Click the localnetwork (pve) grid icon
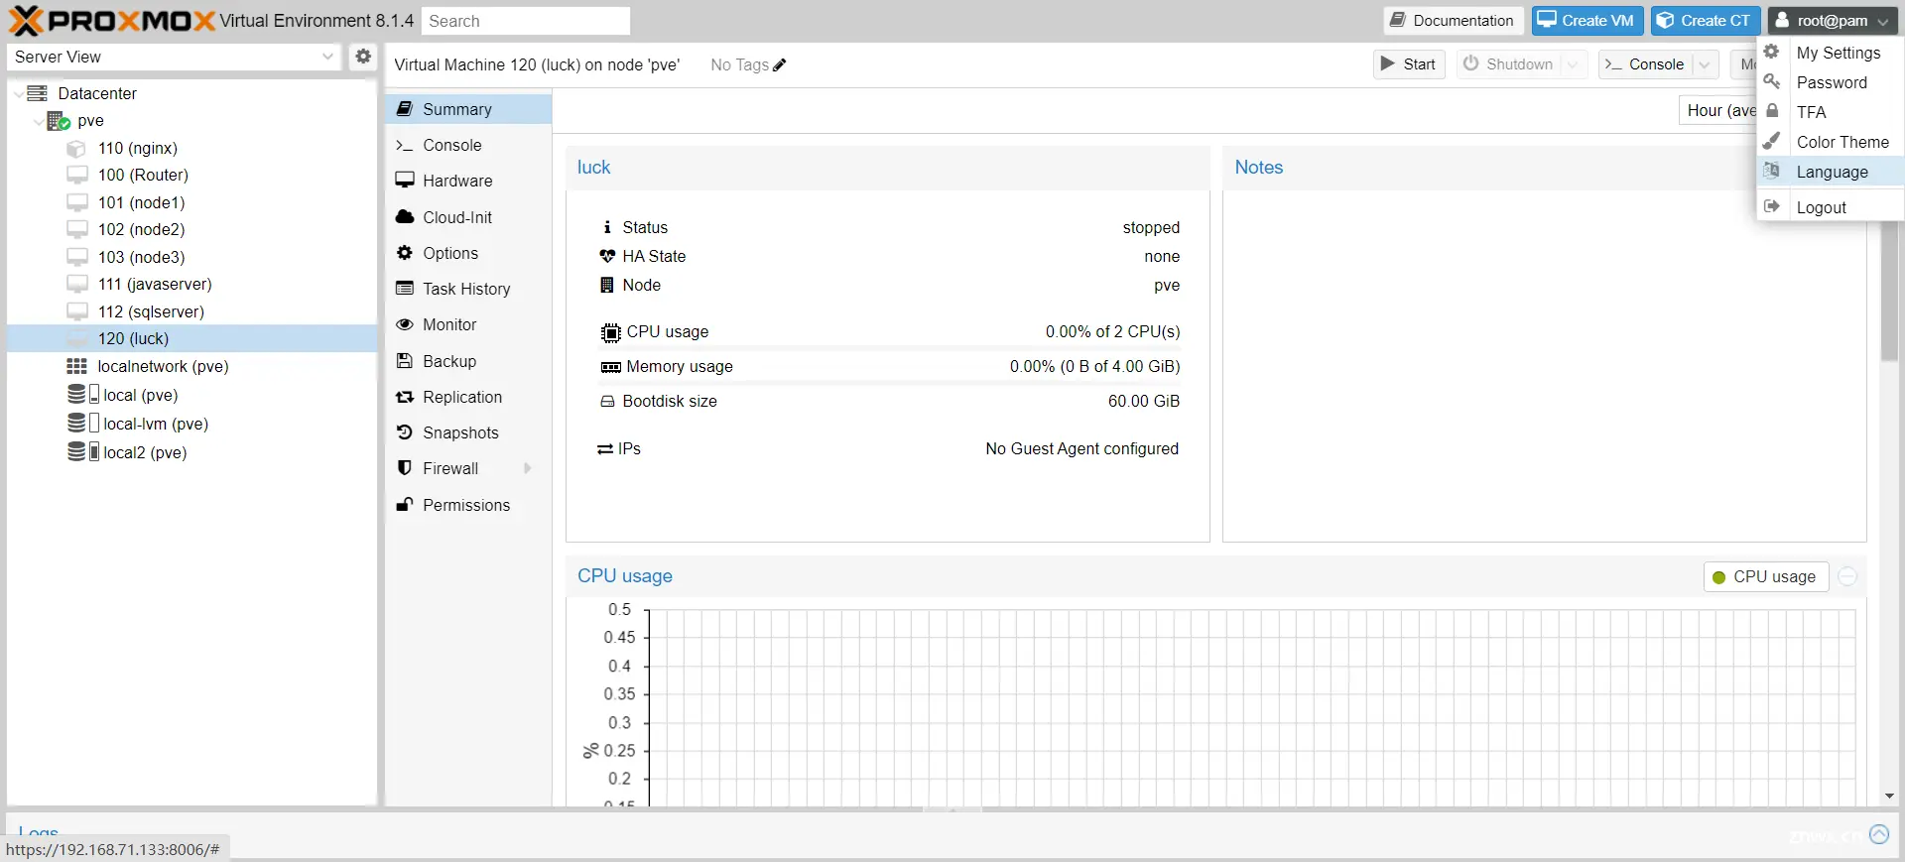This screenshot has width=1905, height=862. pos(76,366)
